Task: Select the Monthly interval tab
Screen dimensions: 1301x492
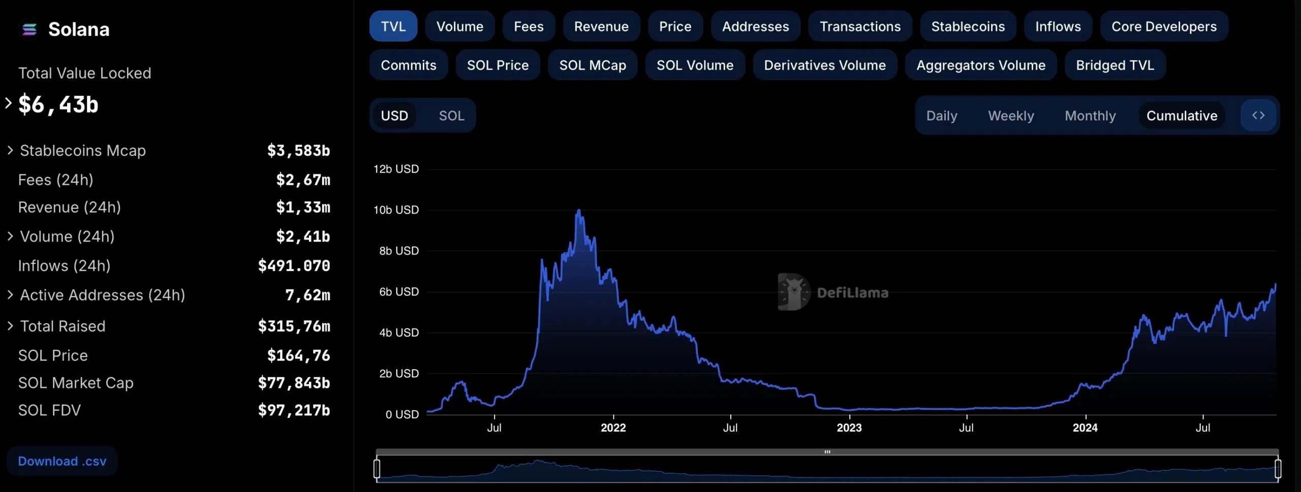Action: (1090, 116)
